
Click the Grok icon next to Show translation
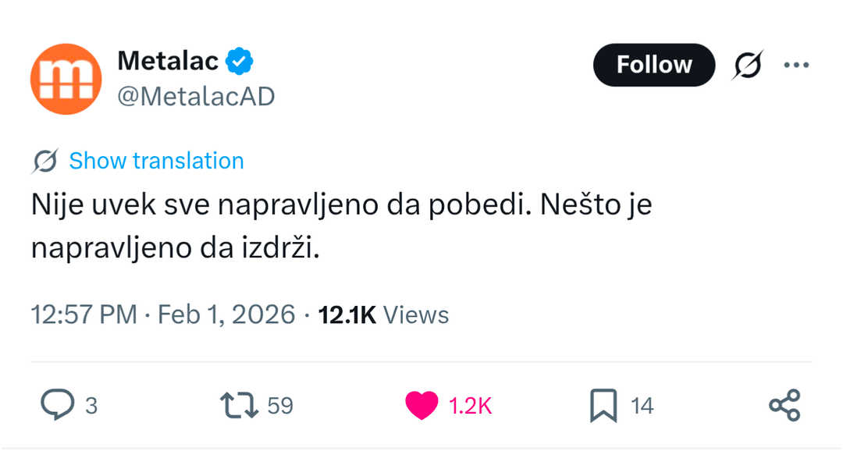(x=45, y=162)
